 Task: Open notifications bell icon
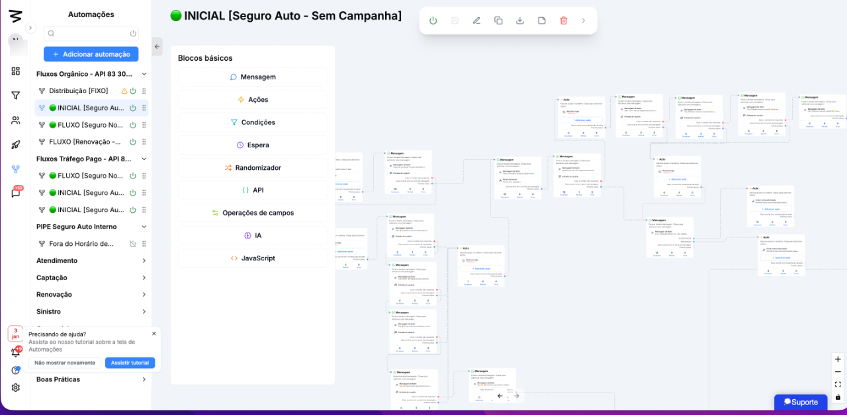pyautogui.click(x=15, y=352)
